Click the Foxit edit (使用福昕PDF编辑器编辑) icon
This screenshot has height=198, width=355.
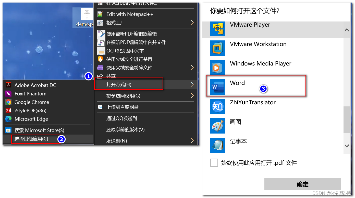101,34
